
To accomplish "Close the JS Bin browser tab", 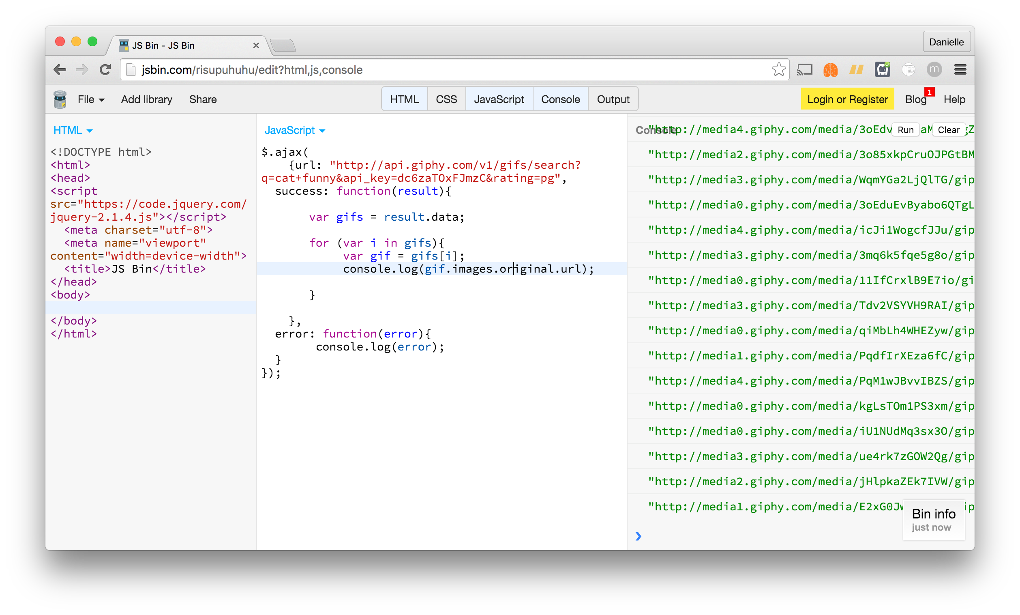I will (256, 45).
